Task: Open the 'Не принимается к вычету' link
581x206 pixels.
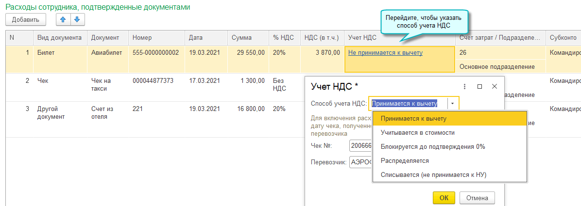Action: pyautogui.click(x=385, y=53)
